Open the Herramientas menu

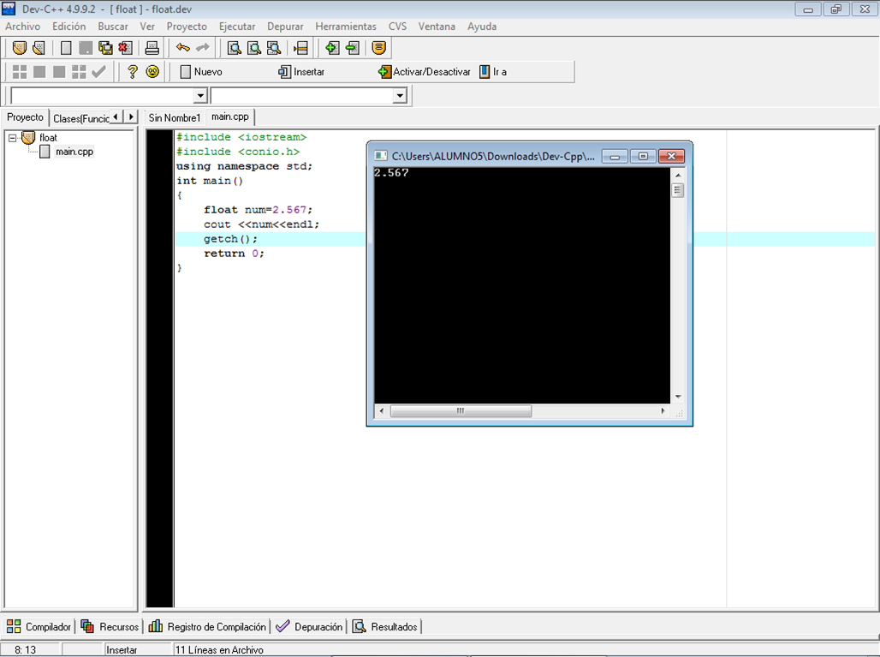point(346,27)
